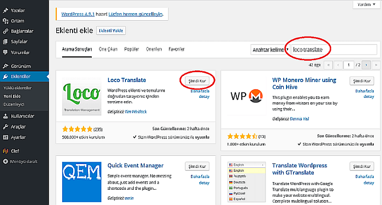Select the Sayfalar pages icon

pos(5,42)
